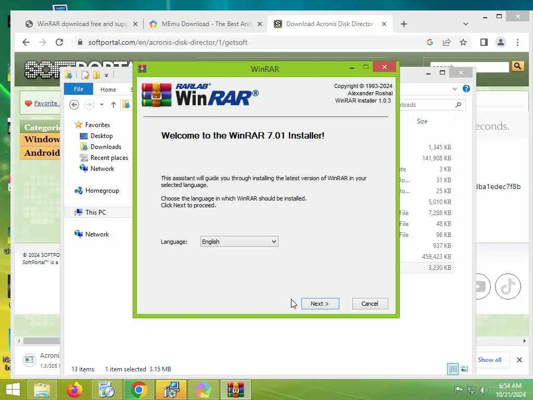Close the WinRAR download browser tab
The image size is (533, 400).
coord(135,24)
